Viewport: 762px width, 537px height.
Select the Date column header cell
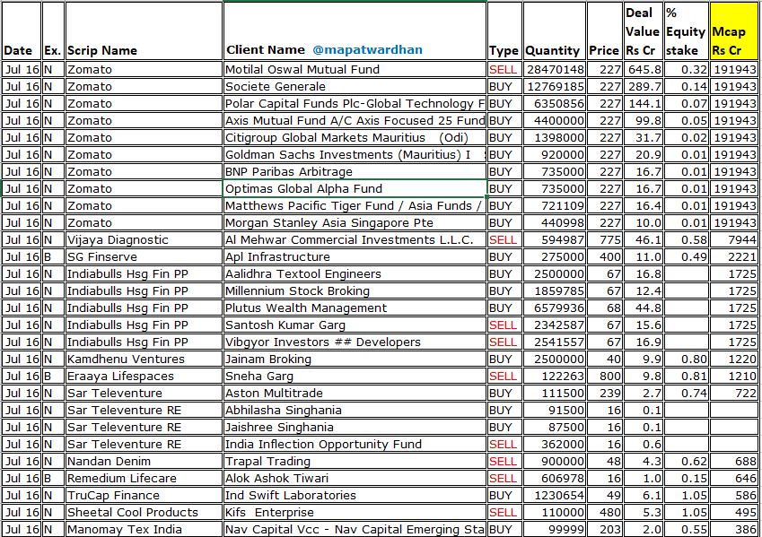[x=22, y=31]
